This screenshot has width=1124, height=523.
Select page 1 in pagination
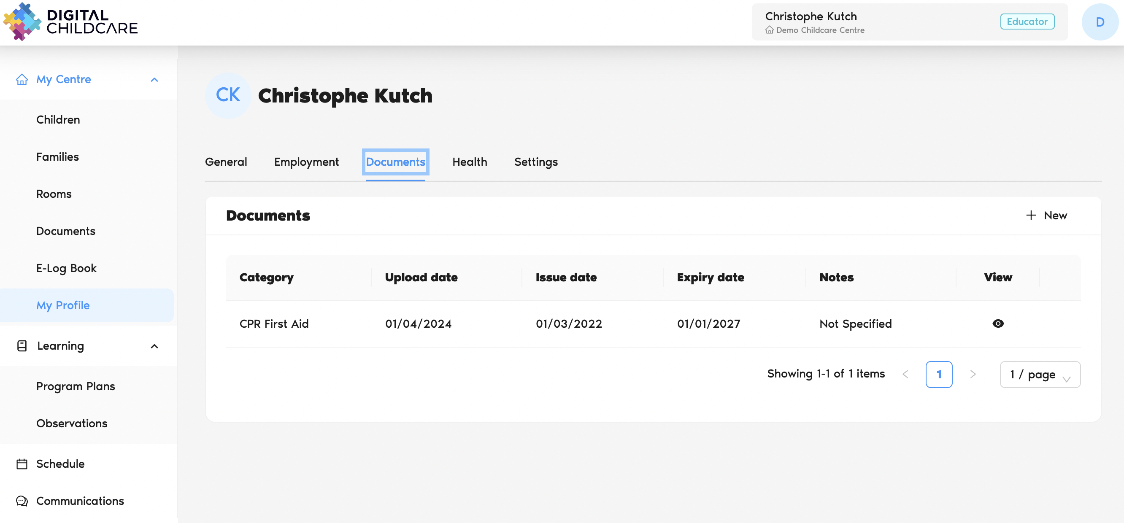pyautogui.click(x=939, y=374)
